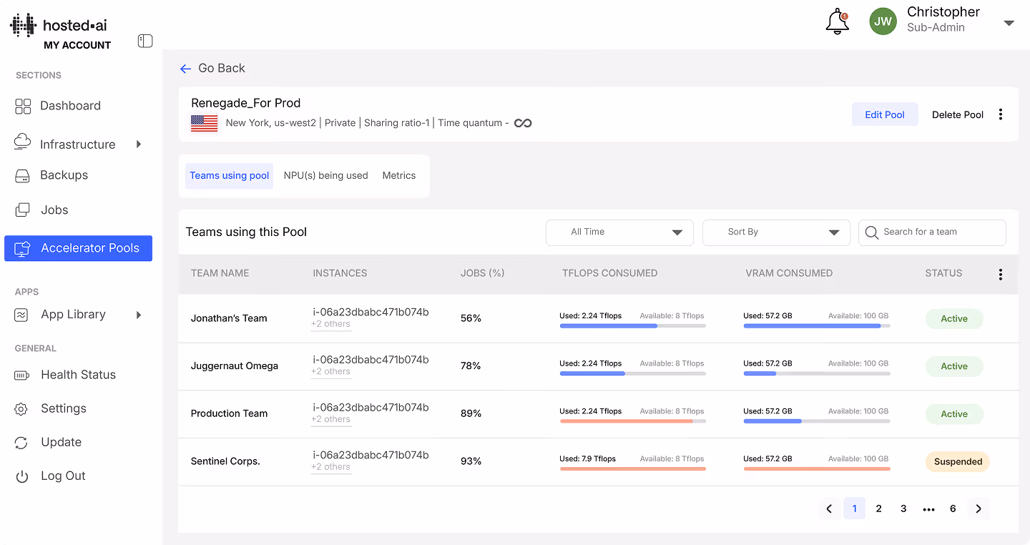Expand the App Library submenu arrow
The image size is (1030, 545).
tap(139, 315)
